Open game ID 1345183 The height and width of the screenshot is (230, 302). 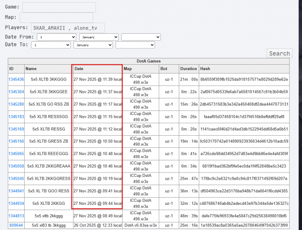(x=16, y=117)
